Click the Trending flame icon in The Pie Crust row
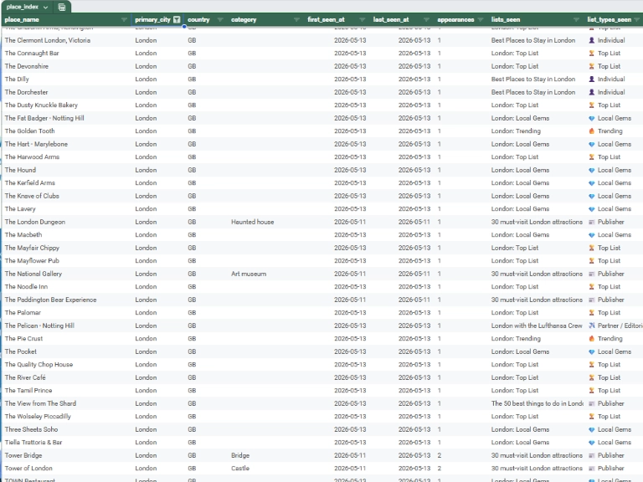Viewport: 643px width, 482px height. 591,339
